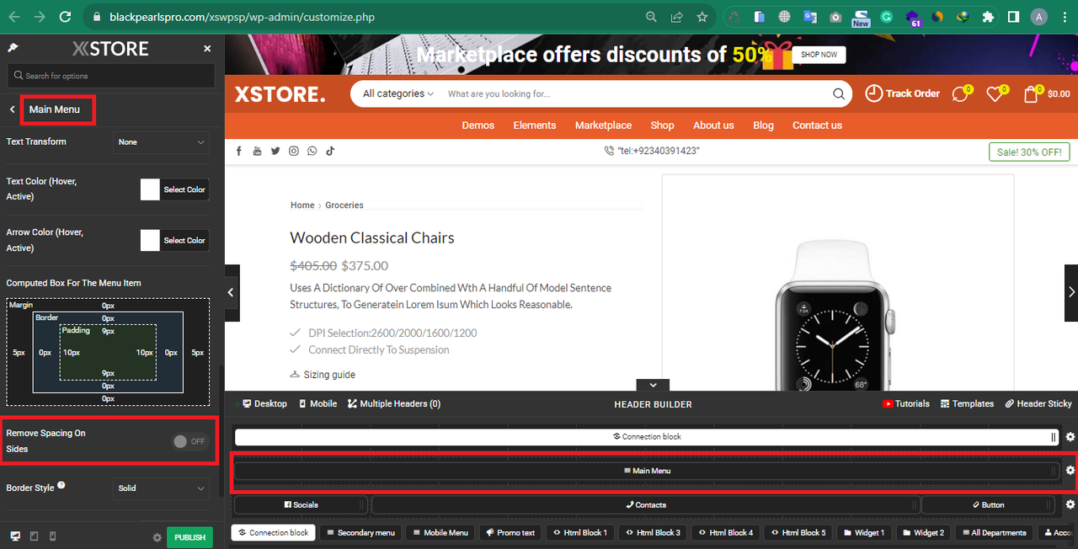Open wishlist heart icon in header
The width and height of the screenshot is (1078, 549).
[996, 94]
